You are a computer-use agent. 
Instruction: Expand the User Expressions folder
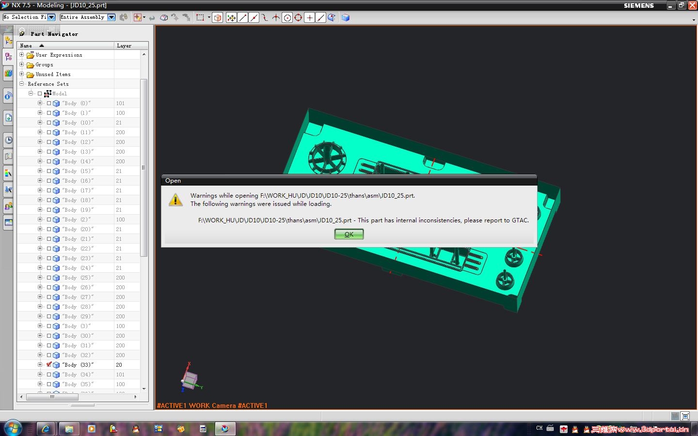(x=21, y=55)
